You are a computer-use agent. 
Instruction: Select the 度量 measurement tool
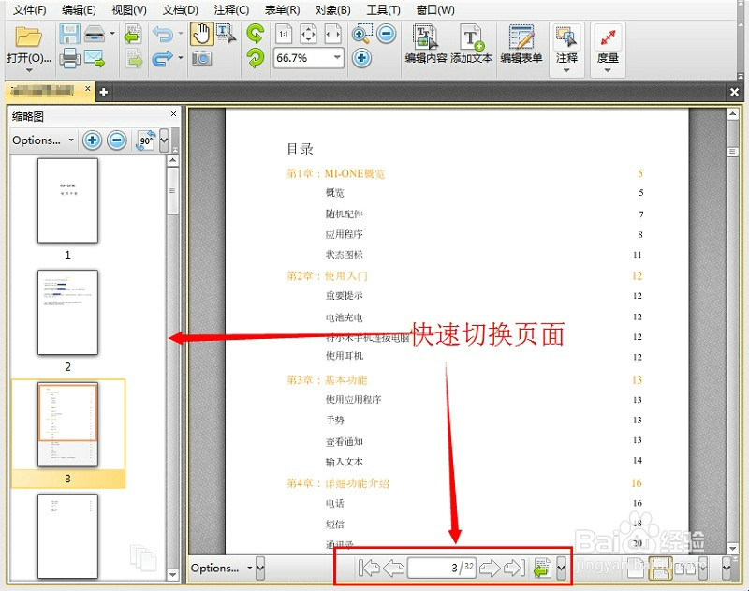tap(607, 37)
